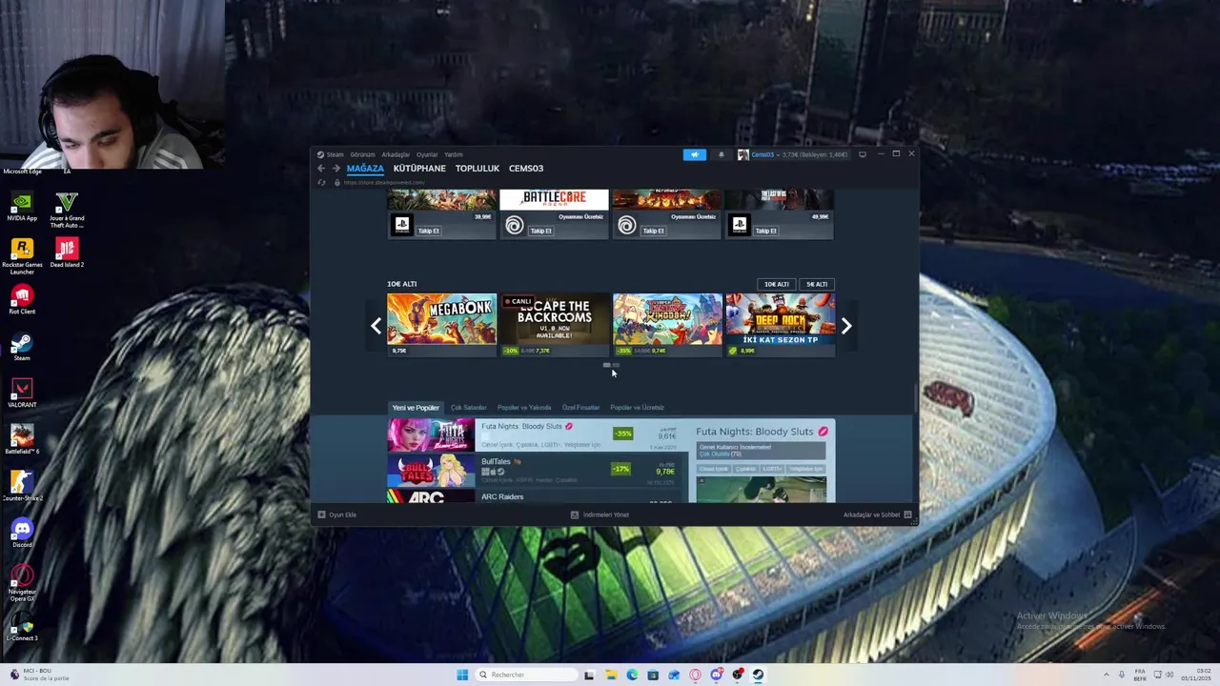Click the download icon beside İndirmeleri Yönet
This screenshot has width=1220, height=686.
pos(575,514)
